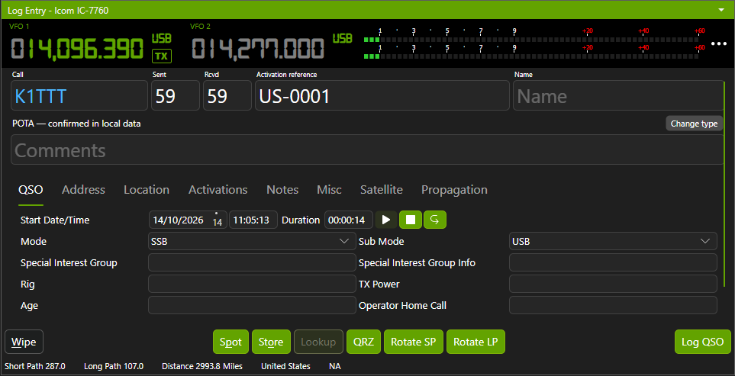735x376 pixels.
Task: Click the VFO 1 USB mode label
Action: [x=161, y=38]
